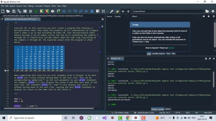
Task: Click the editor vertical scrollbar handle
Action: tap(102, 26)
